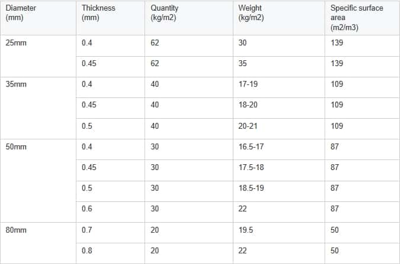The image size is (401, 264).
Task: Select the 0.8 thickness cell
Action: click(111, 253)
